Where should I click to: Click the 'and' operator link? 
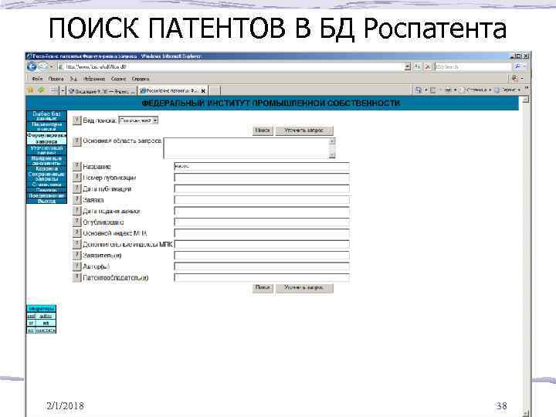tap(32, 316)
